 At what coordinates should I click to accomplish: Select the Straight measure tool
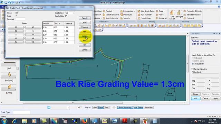(179, 14)
